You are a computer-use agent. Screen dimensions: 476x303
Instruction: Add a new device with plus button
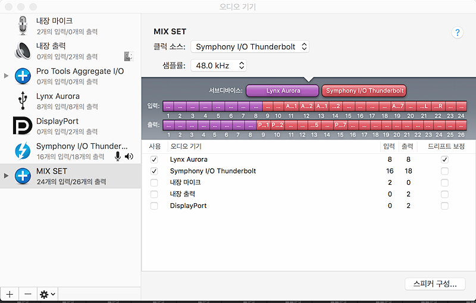click(10, 294)
